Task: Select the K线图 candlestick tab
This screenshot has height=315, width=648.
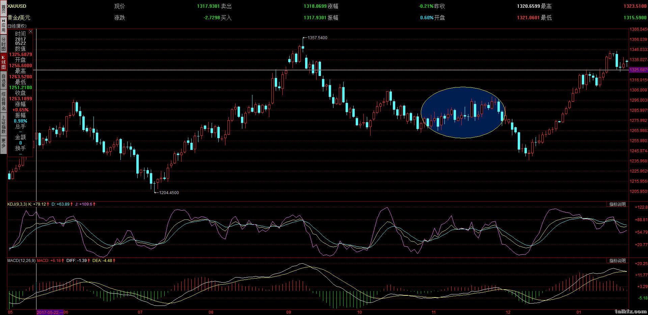Action: coord(3,62)
